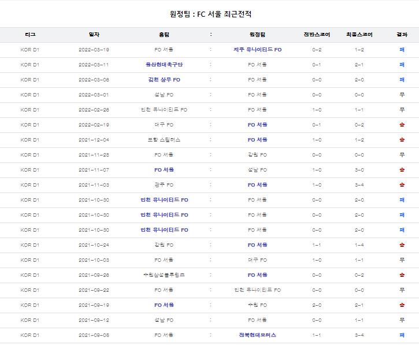Click 인천 유나이티드 FC in the 2021-09-22 row
Screen dimensions: 419x345
pyautogui.click(x=257, y=290)
